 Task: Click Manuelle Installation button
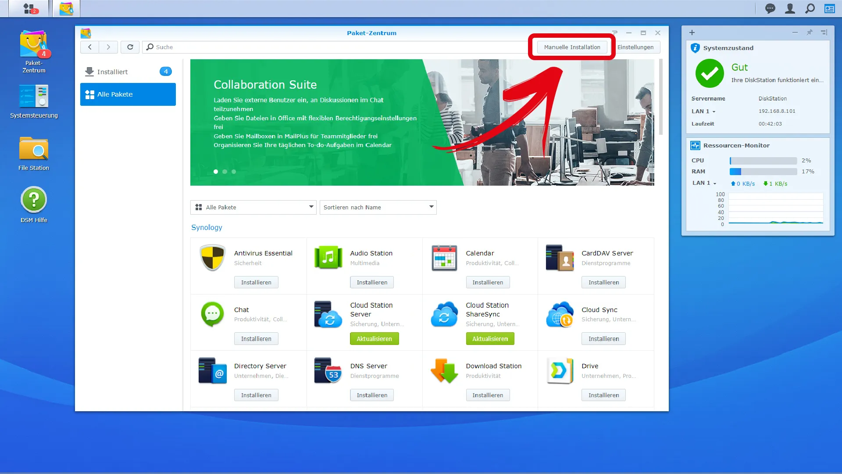572,47
